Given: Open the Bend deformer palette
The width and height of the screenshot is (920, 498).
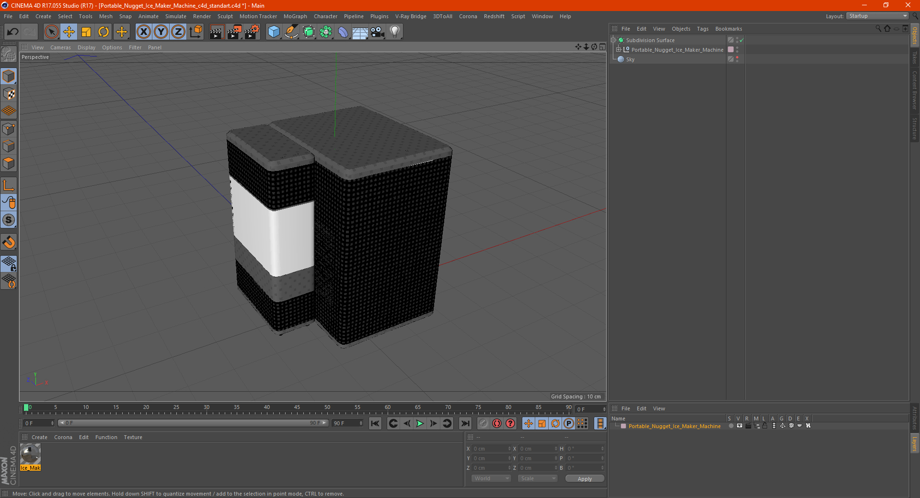Looking at the screenshot, I should (x=343, y=32).
